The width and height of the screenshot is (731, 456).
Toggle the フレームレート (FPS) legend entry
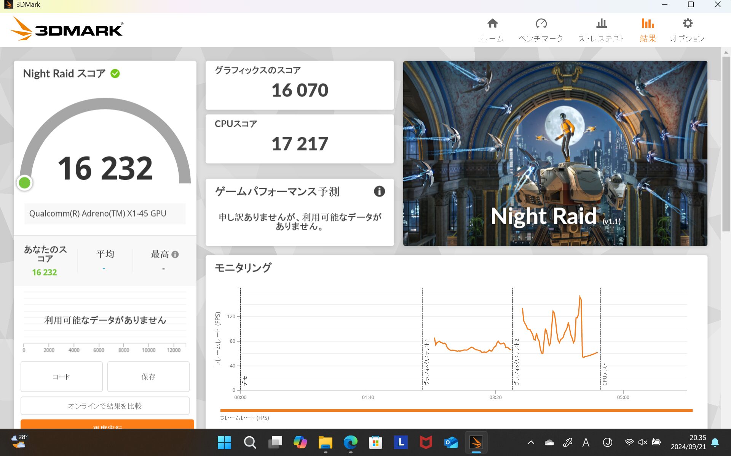tap(244, 418)
